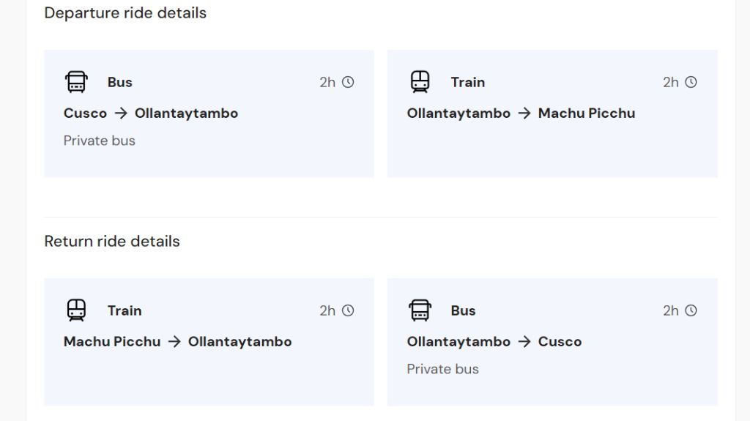Click the bus icon in the return card
Screen dimensions: 750x421
(x=420, y=310)
